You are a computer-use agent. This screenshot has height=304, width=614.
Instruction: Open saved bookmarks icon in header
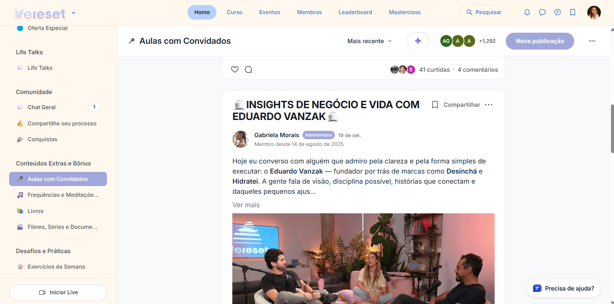click(573, 12)
